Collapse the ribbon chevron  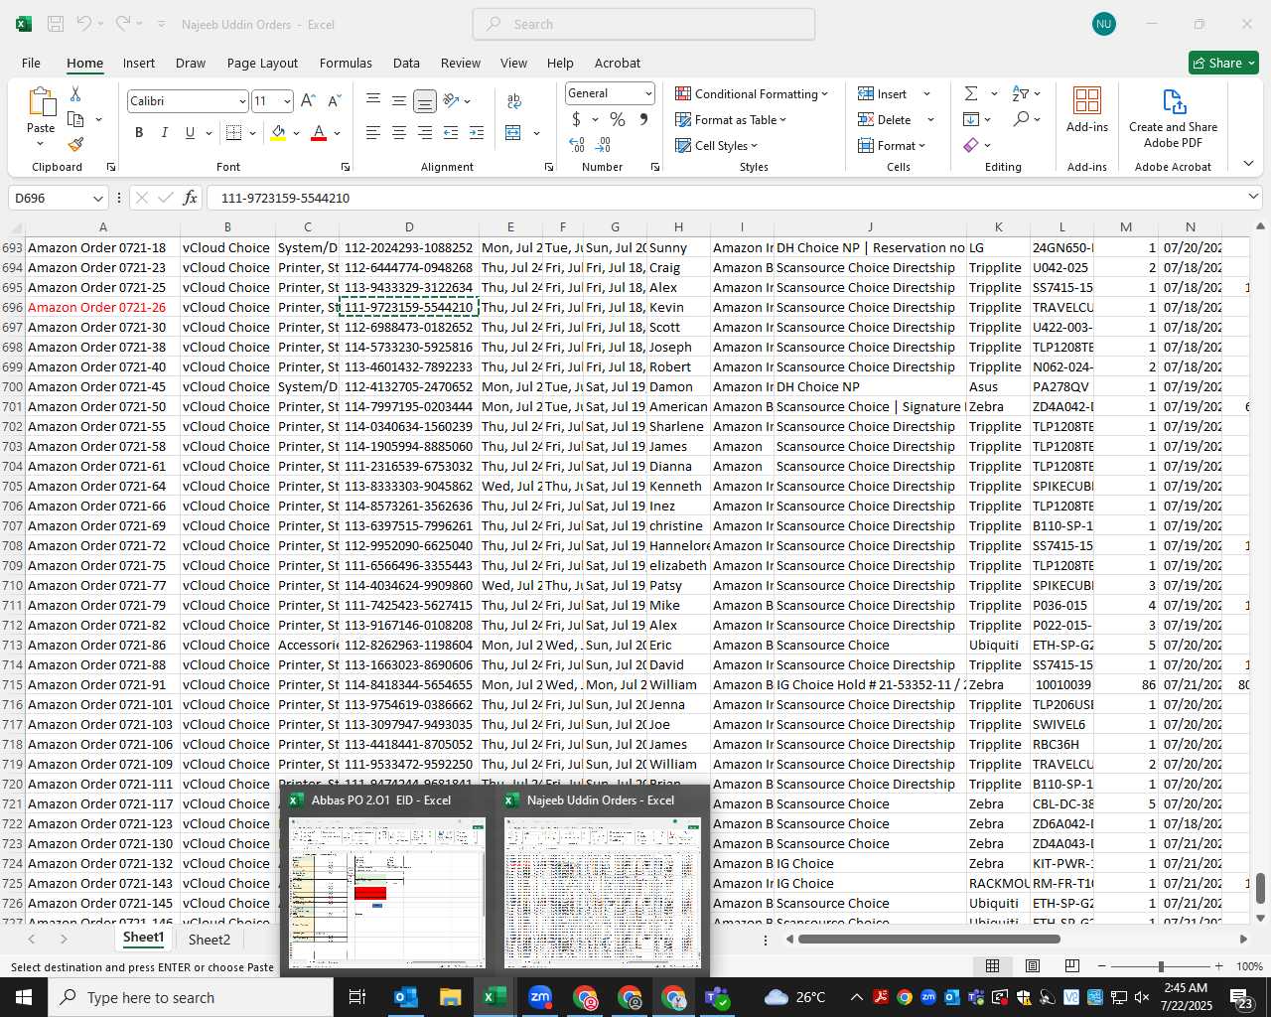coord(1248,163)
